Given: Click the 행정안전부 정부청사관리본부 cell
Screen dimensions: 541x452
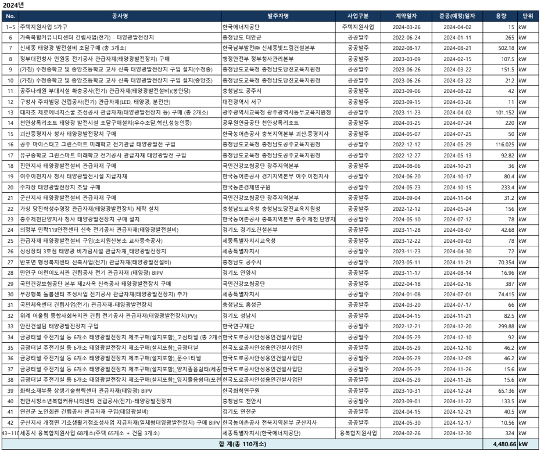Looking at the screenshot, I should coord(260,59).
